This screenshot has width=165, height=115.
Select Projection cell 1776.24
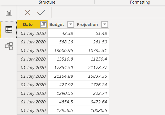[92, 85]
